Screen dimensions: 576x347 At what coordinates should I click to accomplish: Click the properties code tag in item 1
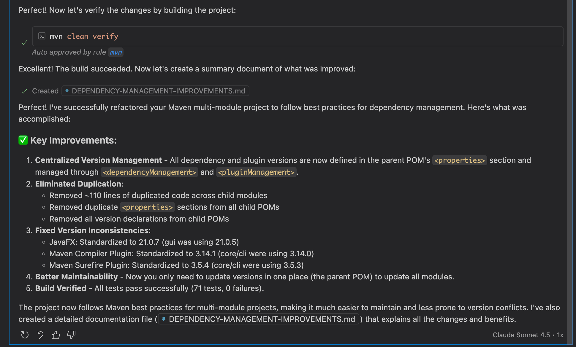459,160
